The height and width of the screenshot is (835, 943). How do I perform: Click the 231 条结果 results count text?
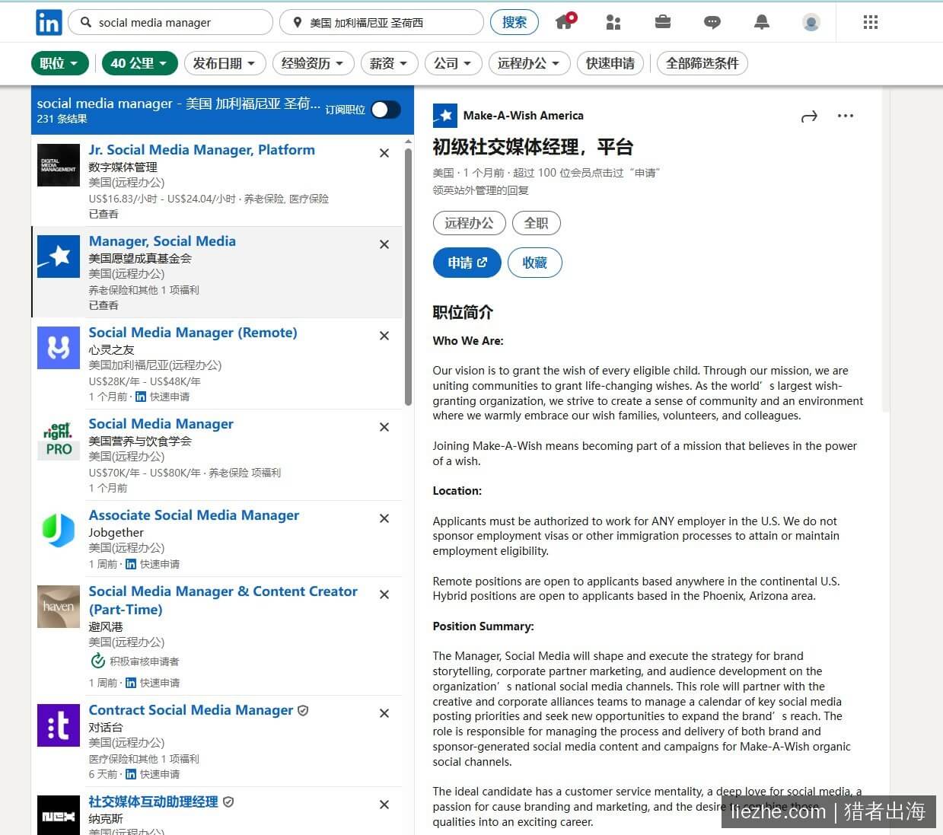[62, 119]
